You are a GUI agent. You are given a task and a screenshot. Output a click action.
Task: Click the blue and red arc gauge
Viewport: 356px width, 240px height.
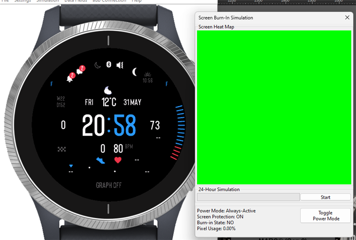[178, 132]
